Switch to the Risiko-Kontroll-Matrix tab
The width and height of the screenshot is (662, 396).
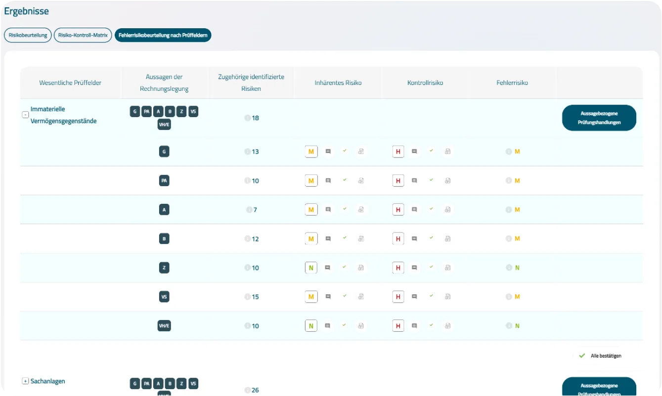pos(83,35)
